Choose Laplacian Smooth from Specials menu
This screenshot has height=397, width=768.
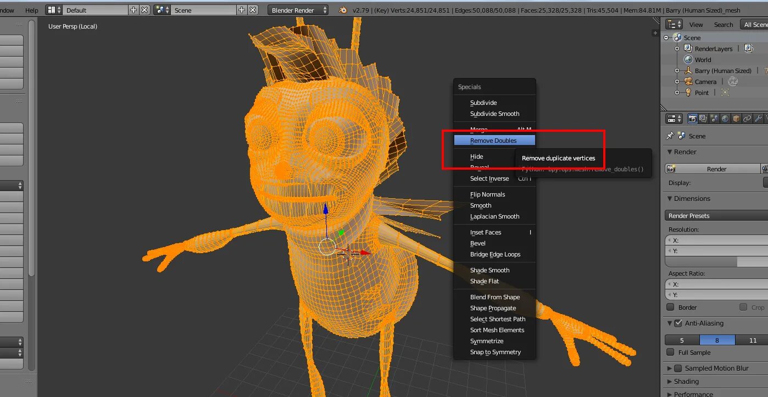tap(494, 216)
